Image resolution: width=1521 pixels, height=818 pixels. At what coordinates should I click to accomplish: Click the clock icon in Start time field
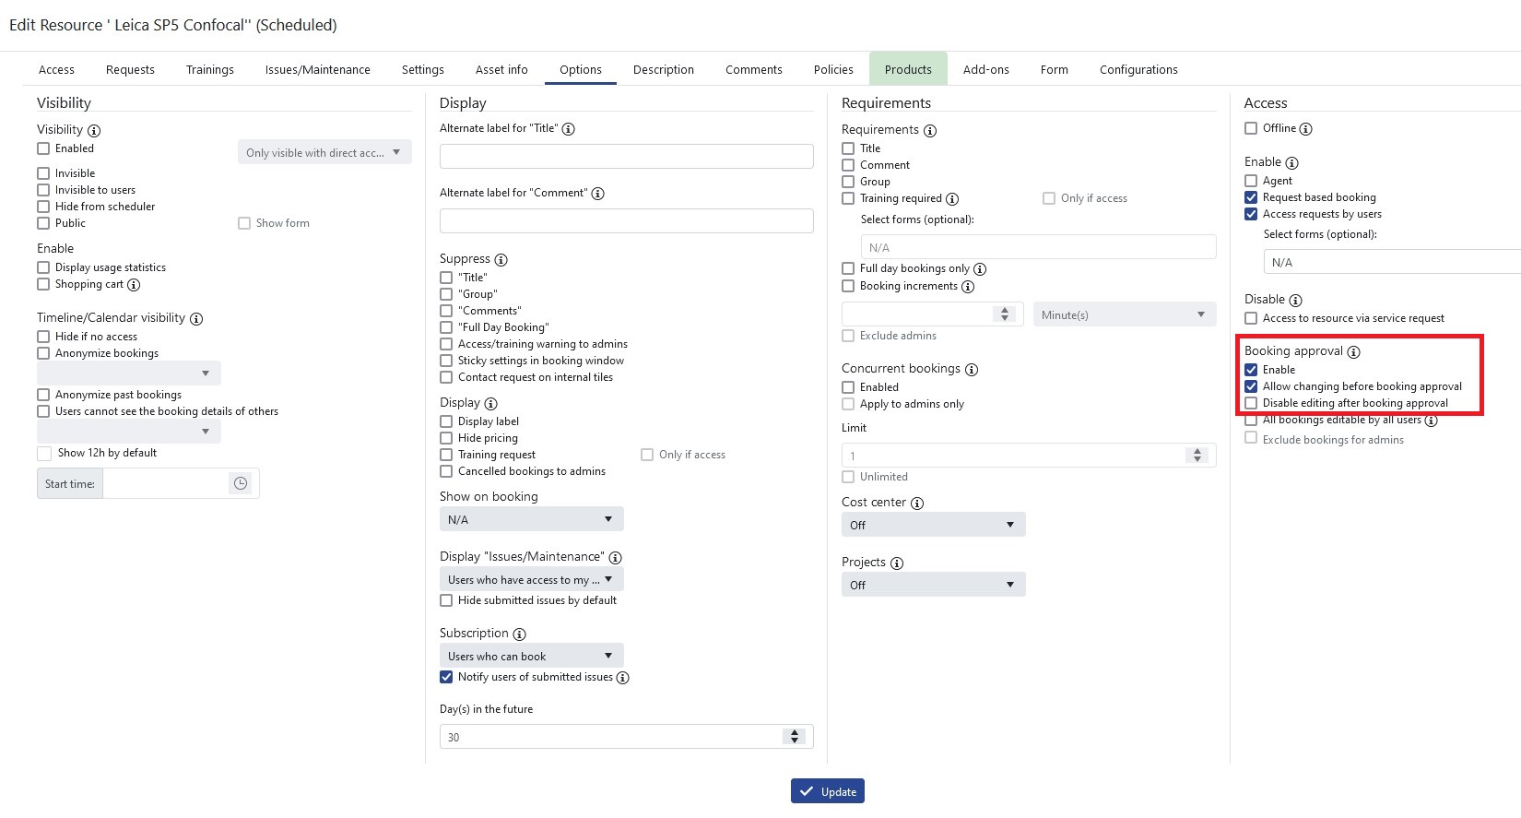click(x=241, y=483)
